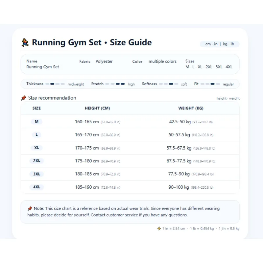
Task: Click the pushpin icon next to Size recommendation
Action: [23, 98]
